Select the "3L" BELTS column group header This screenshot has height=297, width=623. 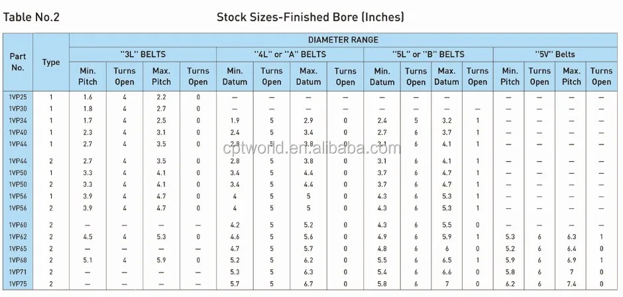142,54
